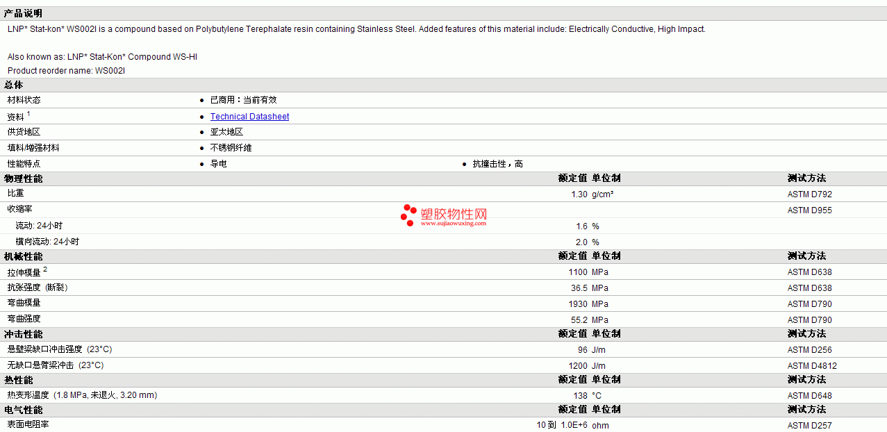The image size is (887, 432).
Task: Click the test method ASTM D955
Action: pos(810,210)
